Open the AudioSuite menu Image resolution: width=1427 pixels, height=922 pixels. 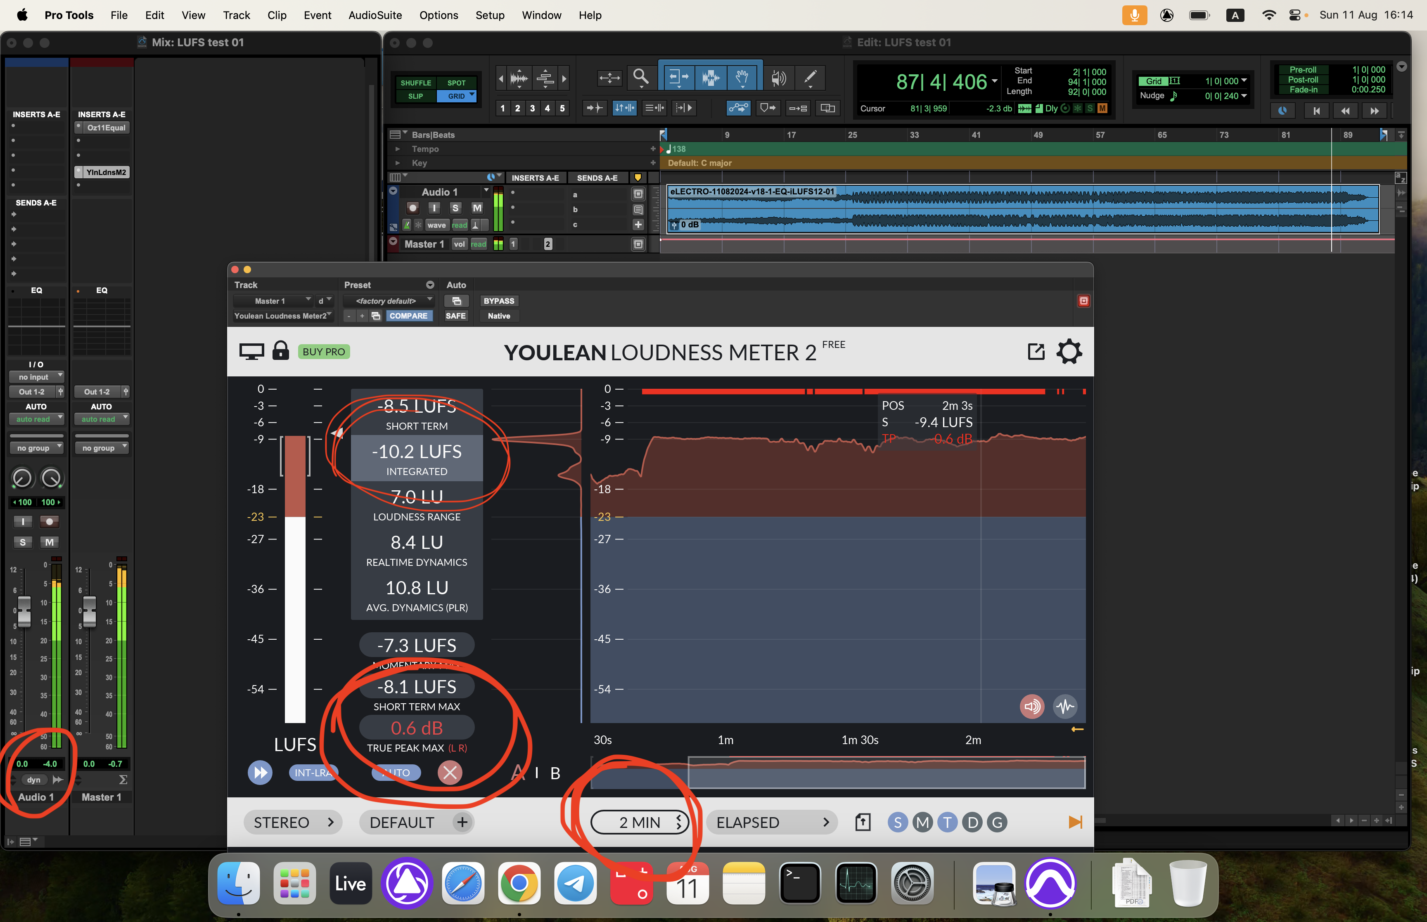[x=375, y=15]
